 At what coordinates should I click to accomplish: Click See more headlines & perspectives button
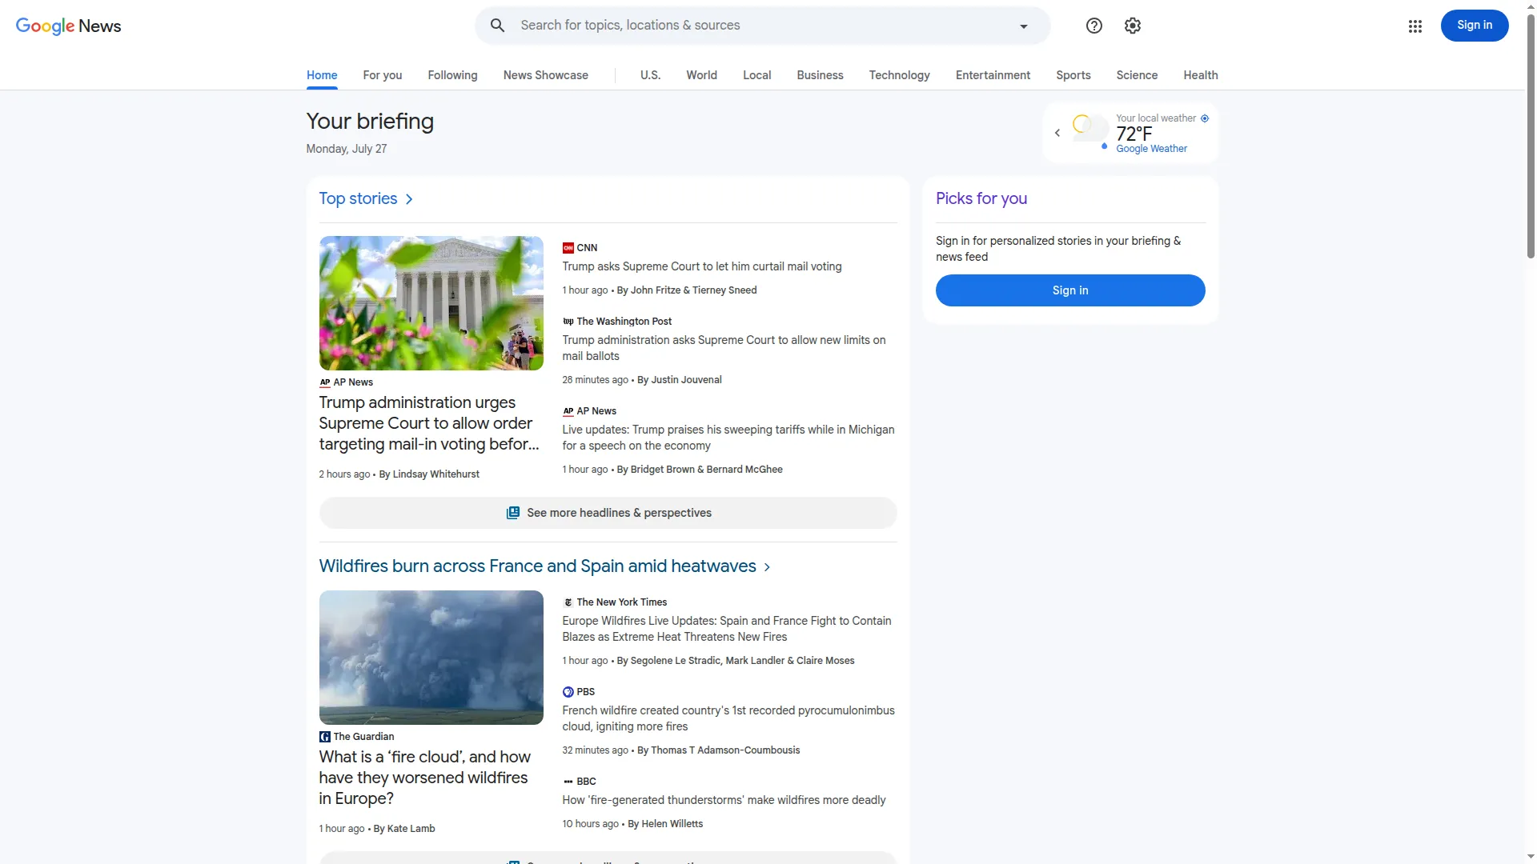coord(608,513)
